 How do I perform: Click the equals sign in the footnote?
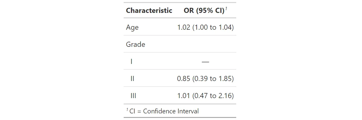pyautogui.click(x=139, y=111)
